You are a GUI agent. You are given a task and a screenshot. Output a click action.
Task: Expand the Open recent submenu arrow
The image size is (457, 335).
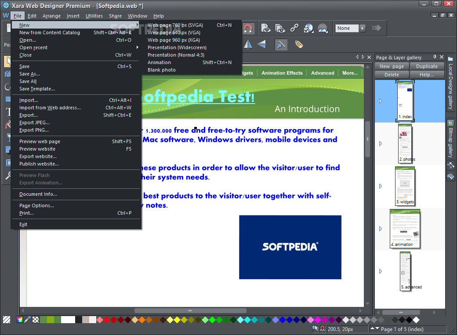tap(137, 47)
